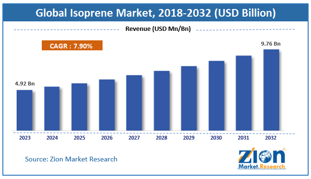Click the '2026' axis label

(x=107, y=138)
